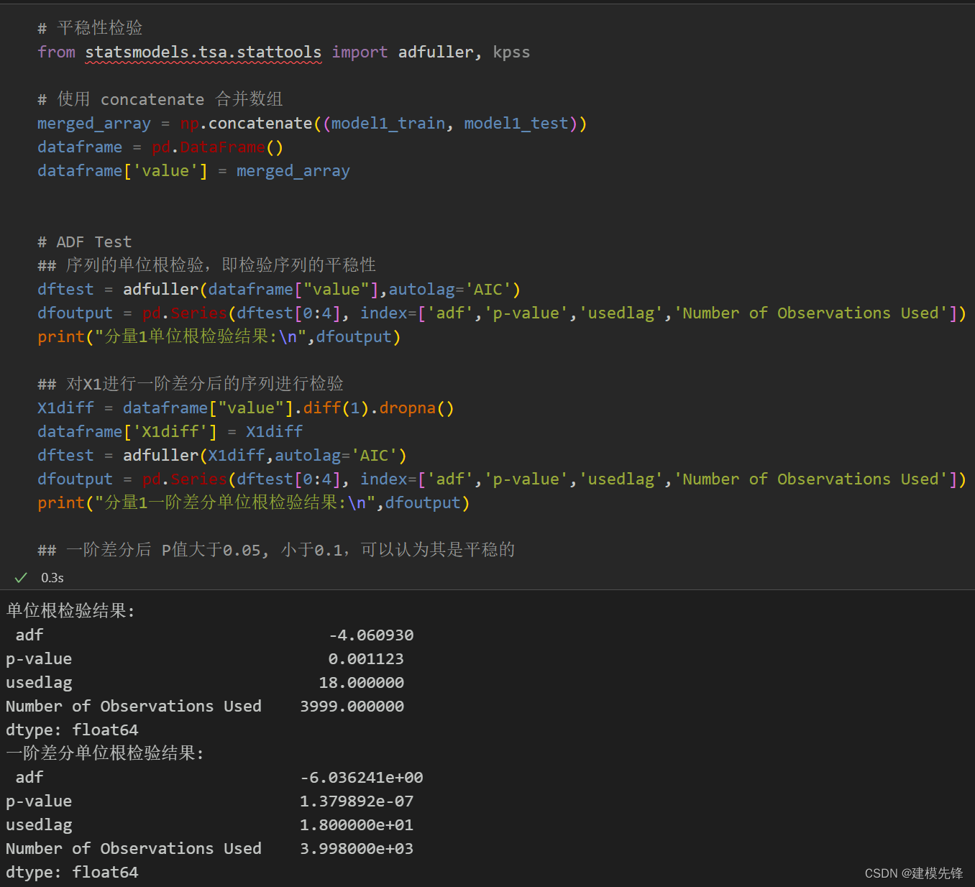
Task: Click the comment '# 使用 concatenate 合并数组'
Action: (160, 99)
